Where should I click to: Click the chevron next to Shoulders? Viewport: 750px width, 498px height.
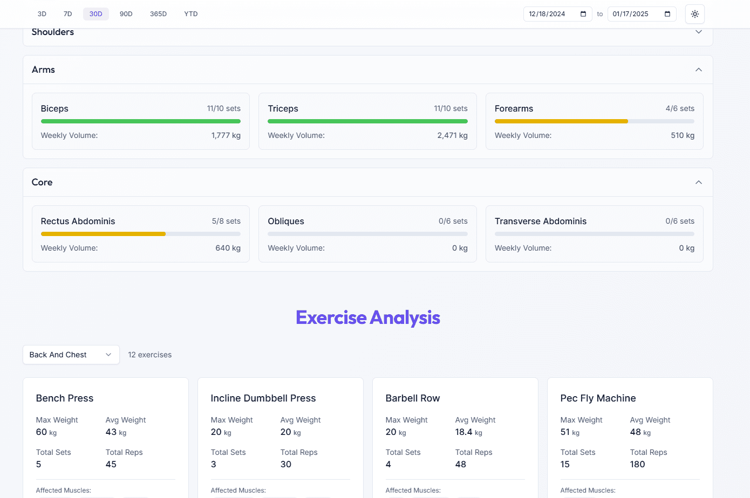[698, 32]
